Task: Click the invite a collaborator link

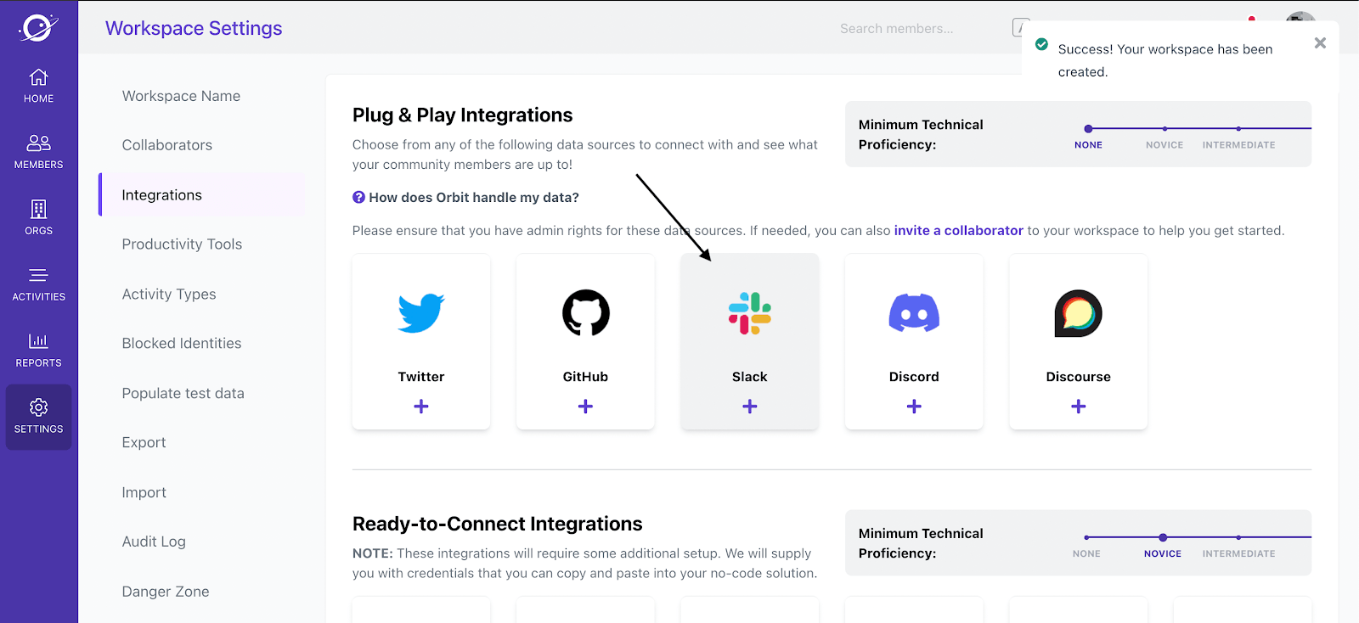Action: click(x=958, y=231)
